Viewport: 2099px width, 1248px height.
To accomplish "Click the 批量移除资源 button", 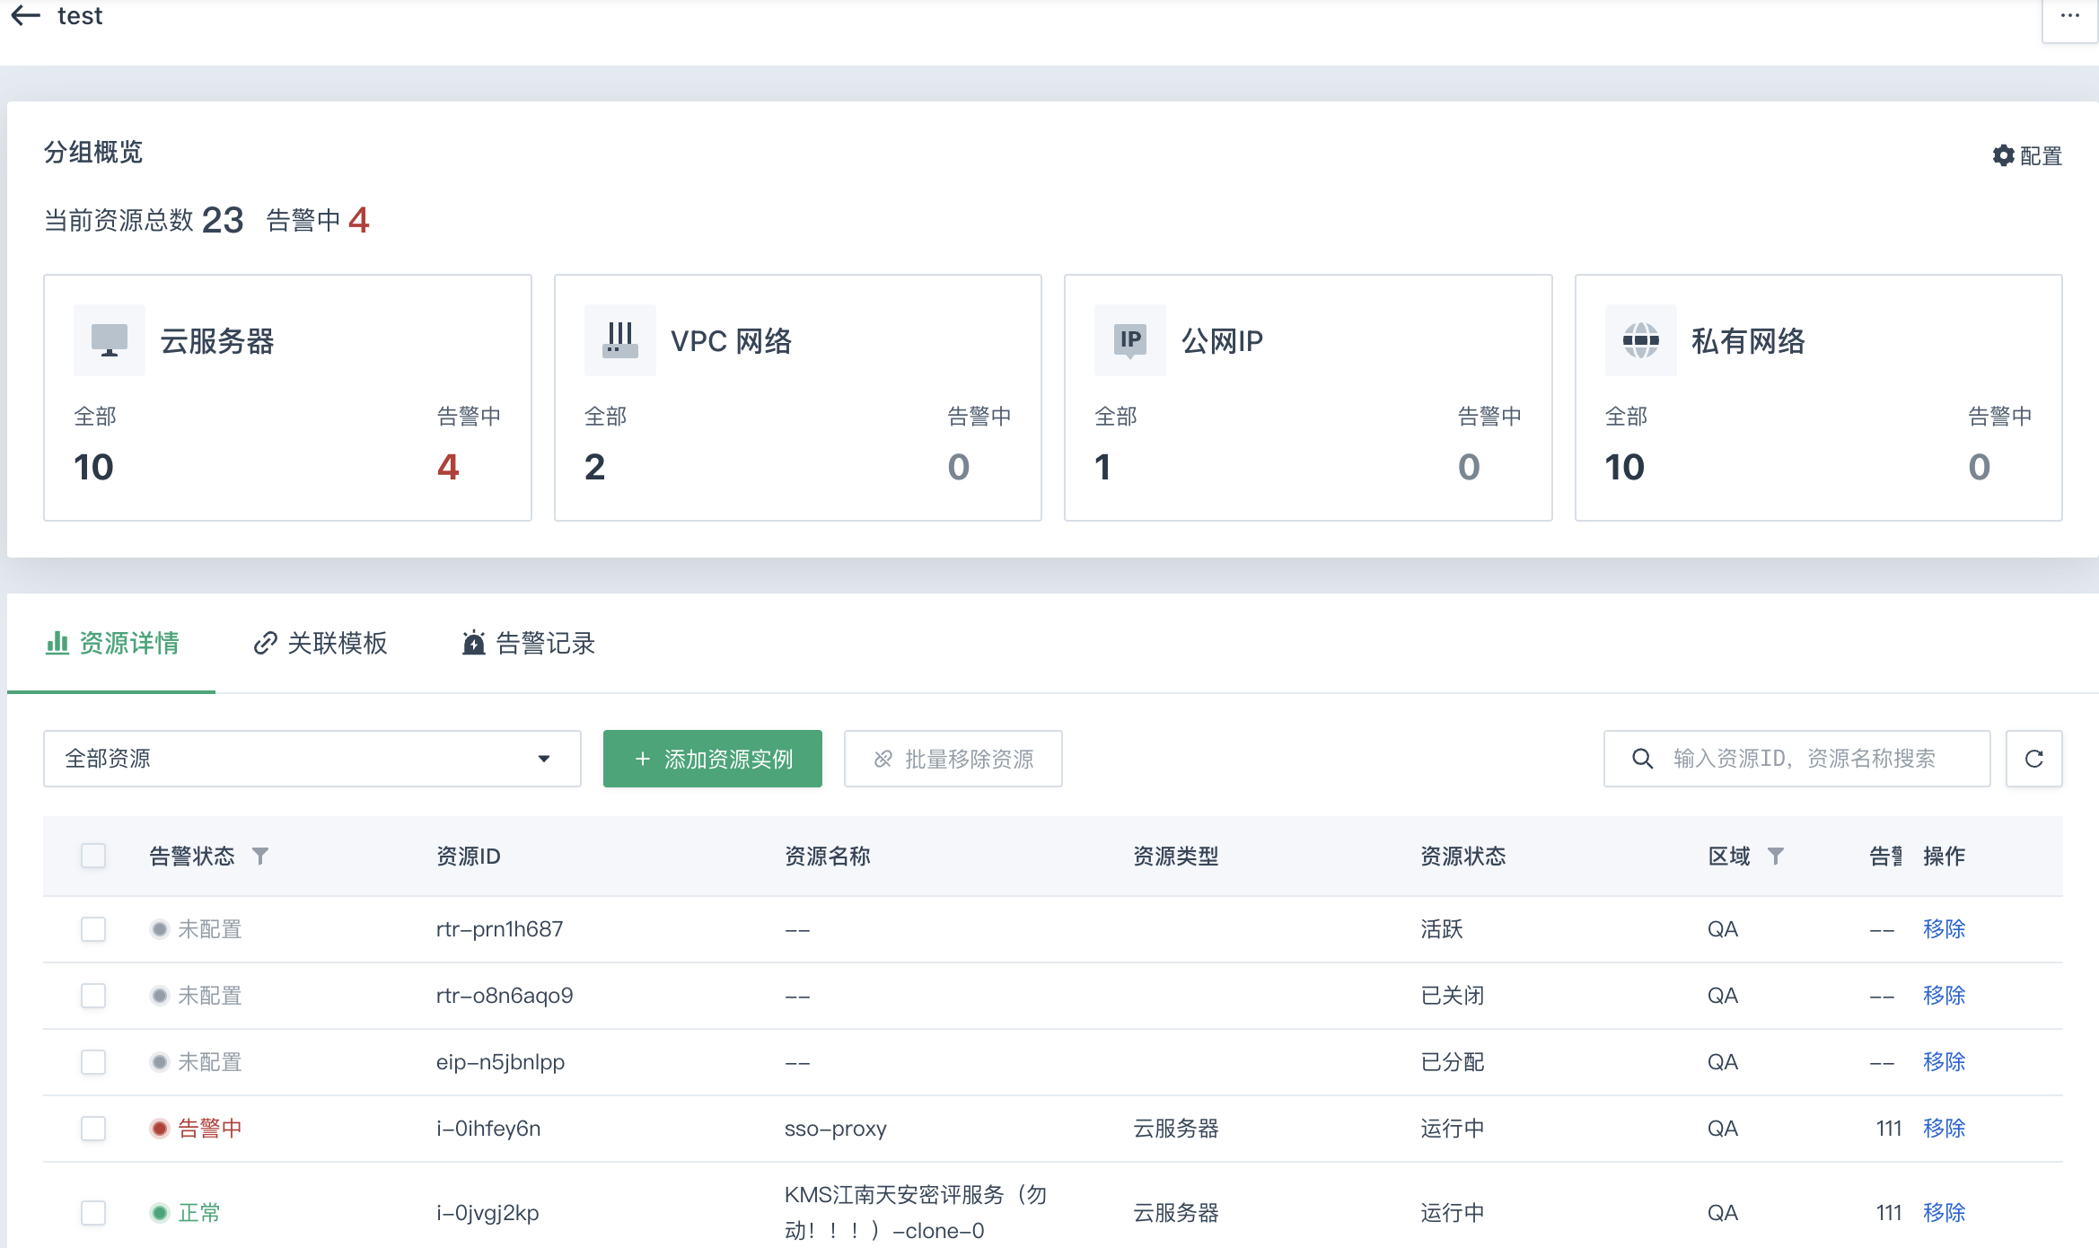I will click(953, 759).
